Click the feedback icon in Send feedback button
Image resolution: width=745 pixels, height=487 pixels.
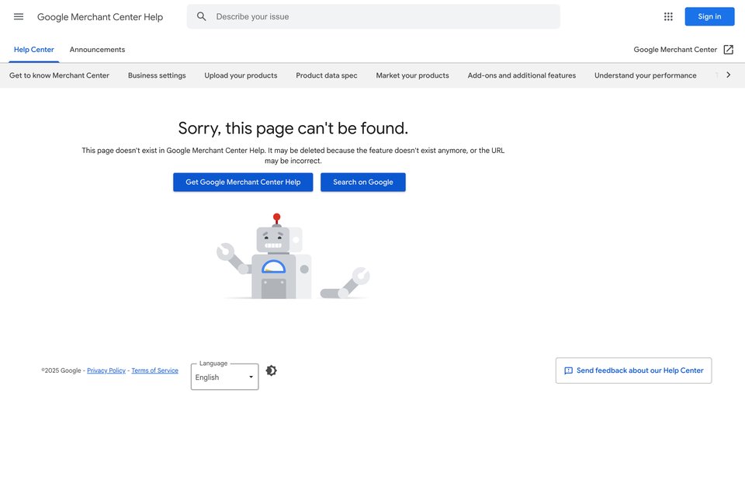coord(568,370)
